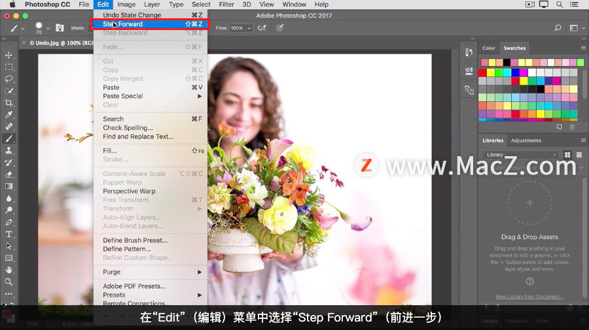Select the Pen tool
The width and height of the screenshot is (589, 330).
[x=9, y=222]
